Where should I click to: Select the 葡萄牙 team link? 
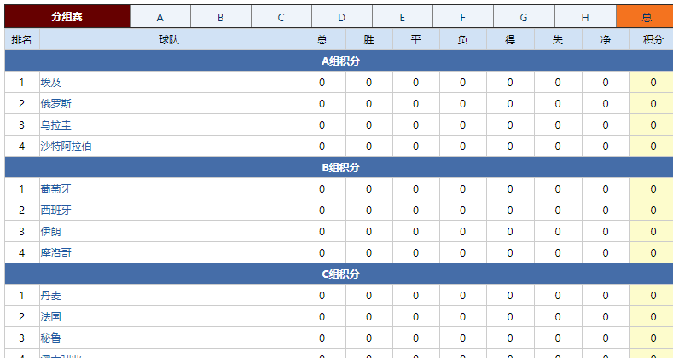[56, 189]
